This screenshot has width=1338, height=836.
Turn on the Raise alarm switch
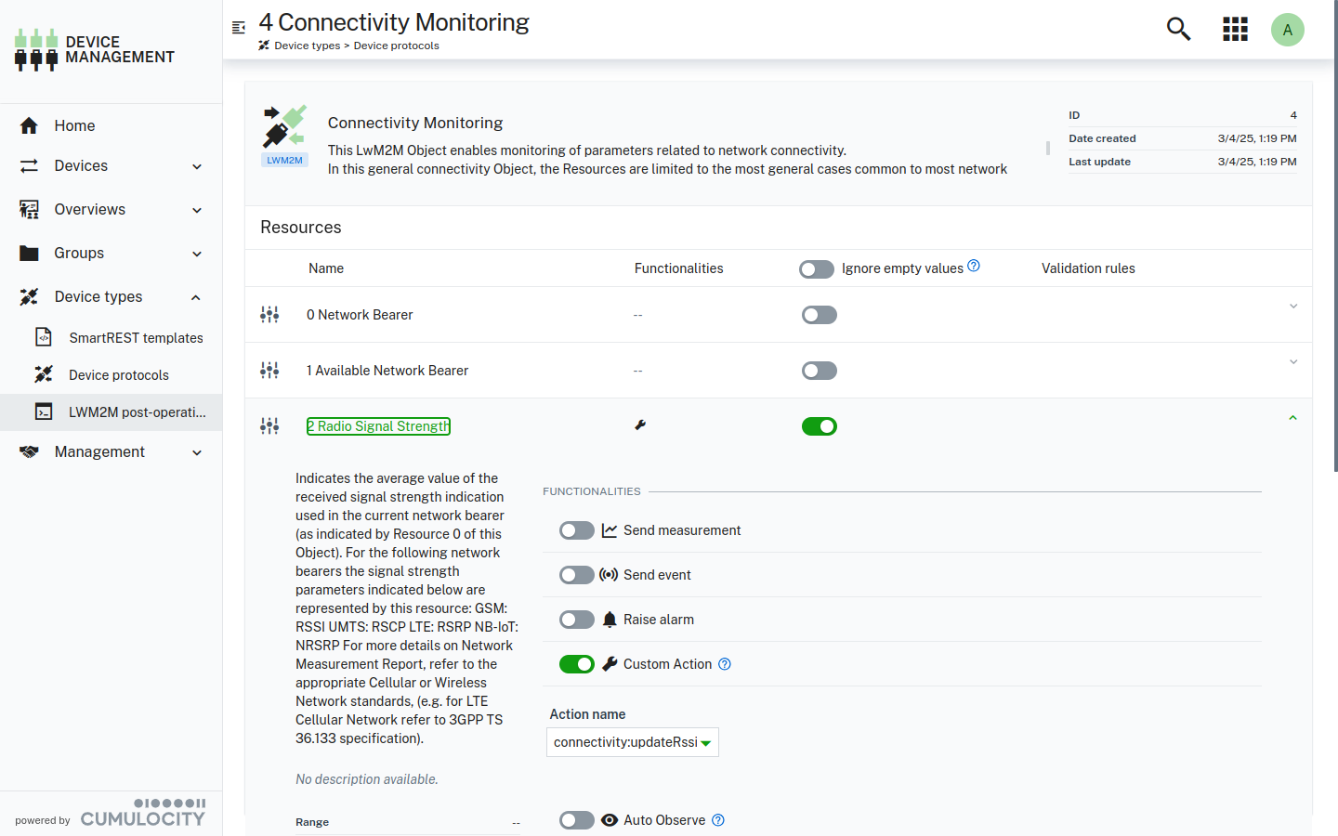tap(576, 620)
